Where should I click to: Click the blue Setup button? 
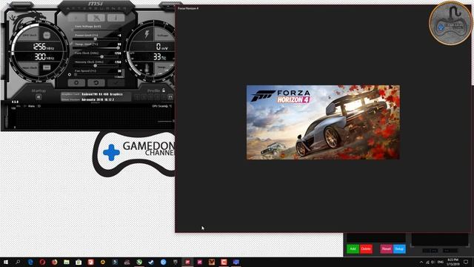[x=399, y=249]
